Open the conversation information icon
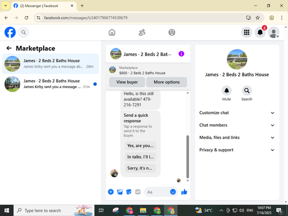 click(x=181, y=54)
